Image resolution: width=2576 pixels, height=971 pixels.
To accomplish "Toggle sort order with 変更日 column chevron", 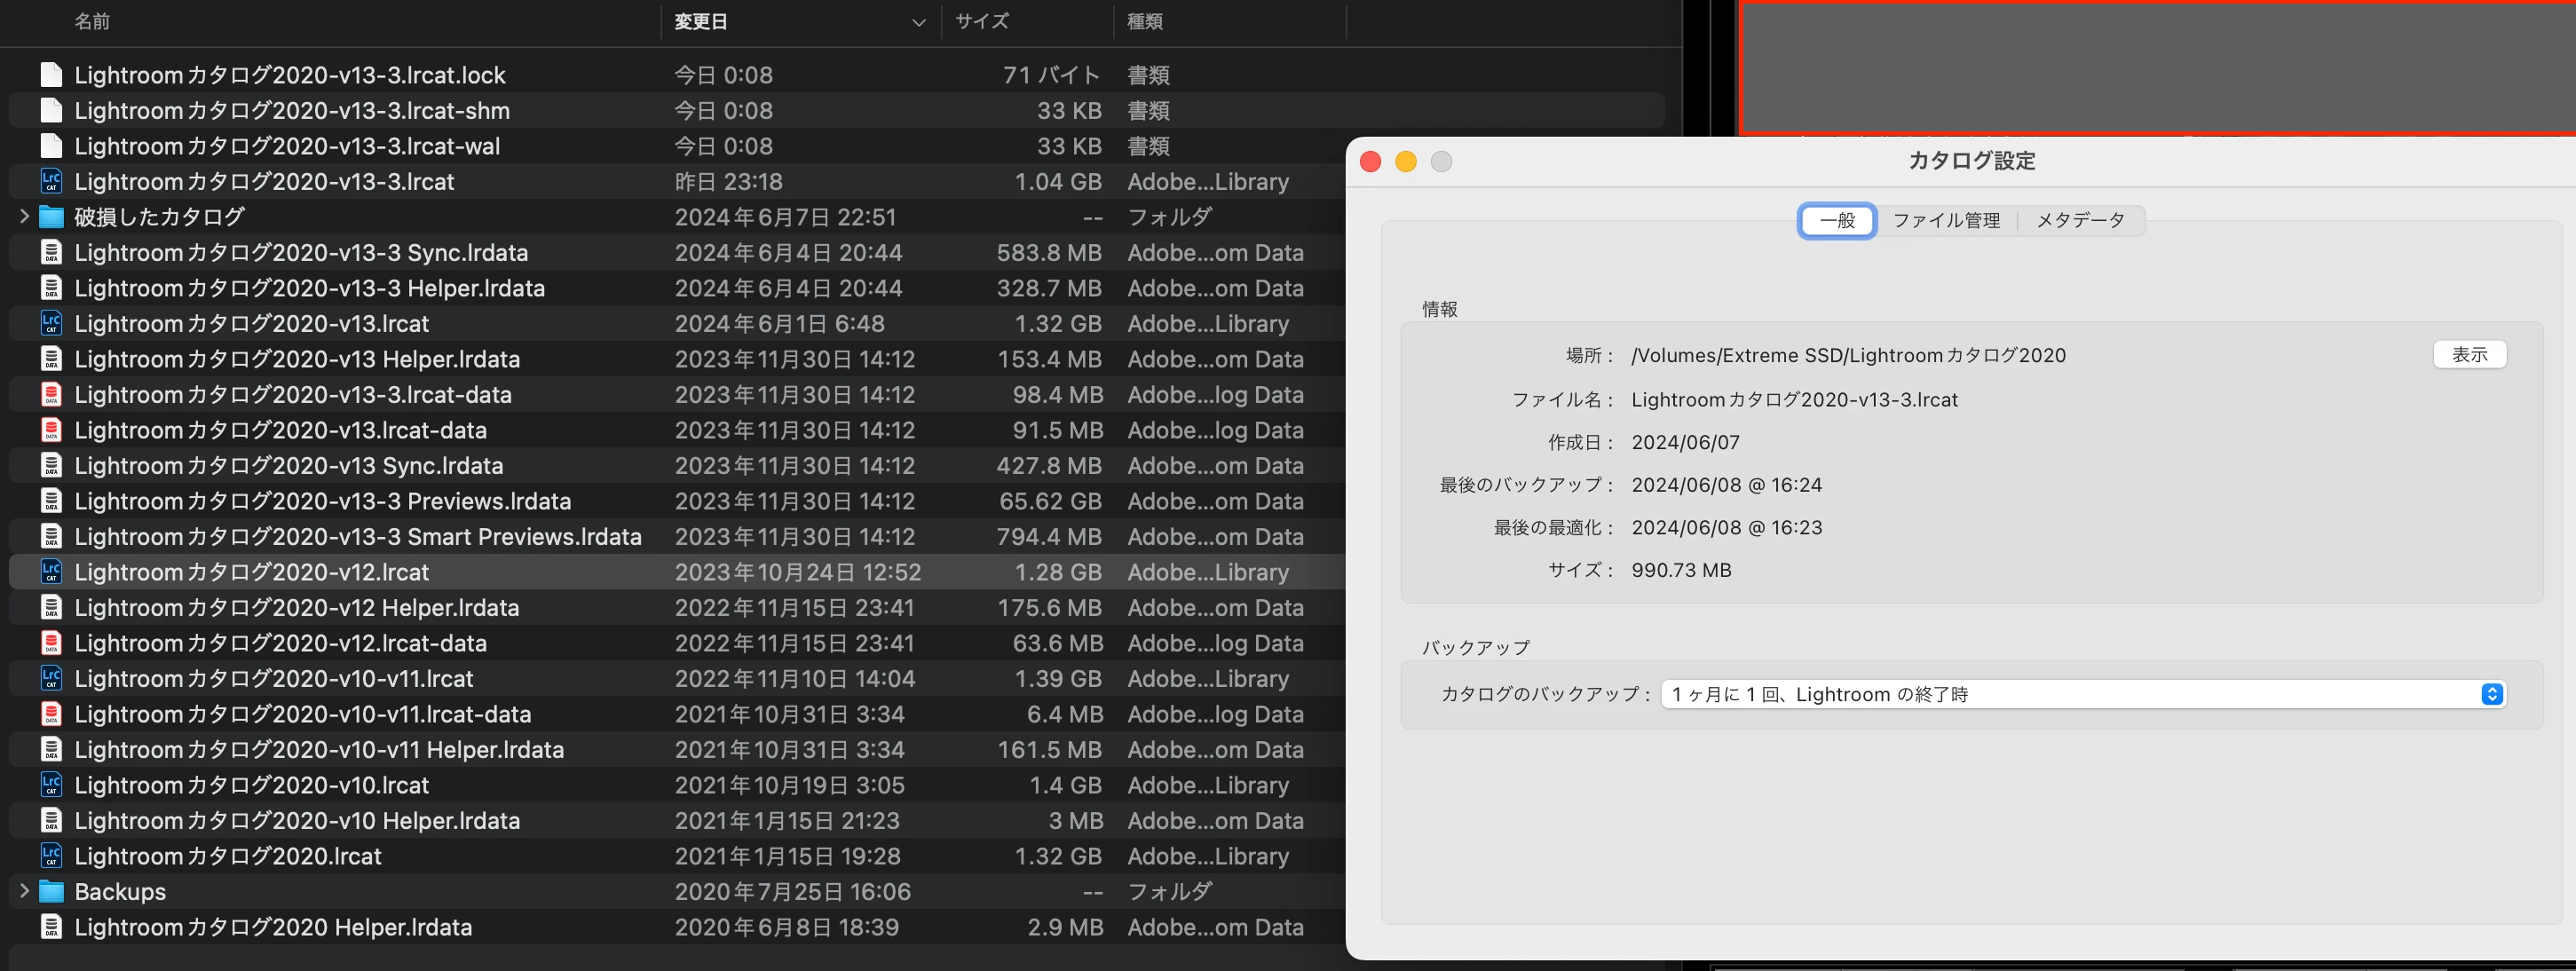I will [918, 22].
